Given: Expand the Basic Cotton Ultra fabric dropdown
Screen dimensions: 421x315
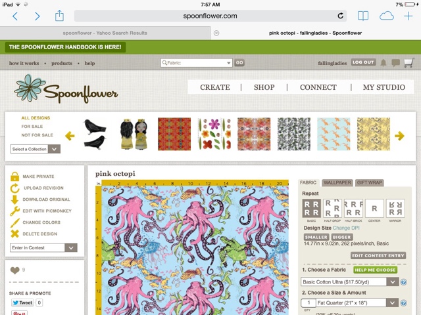Looking at the screenshot, I should tap(349, 282).
